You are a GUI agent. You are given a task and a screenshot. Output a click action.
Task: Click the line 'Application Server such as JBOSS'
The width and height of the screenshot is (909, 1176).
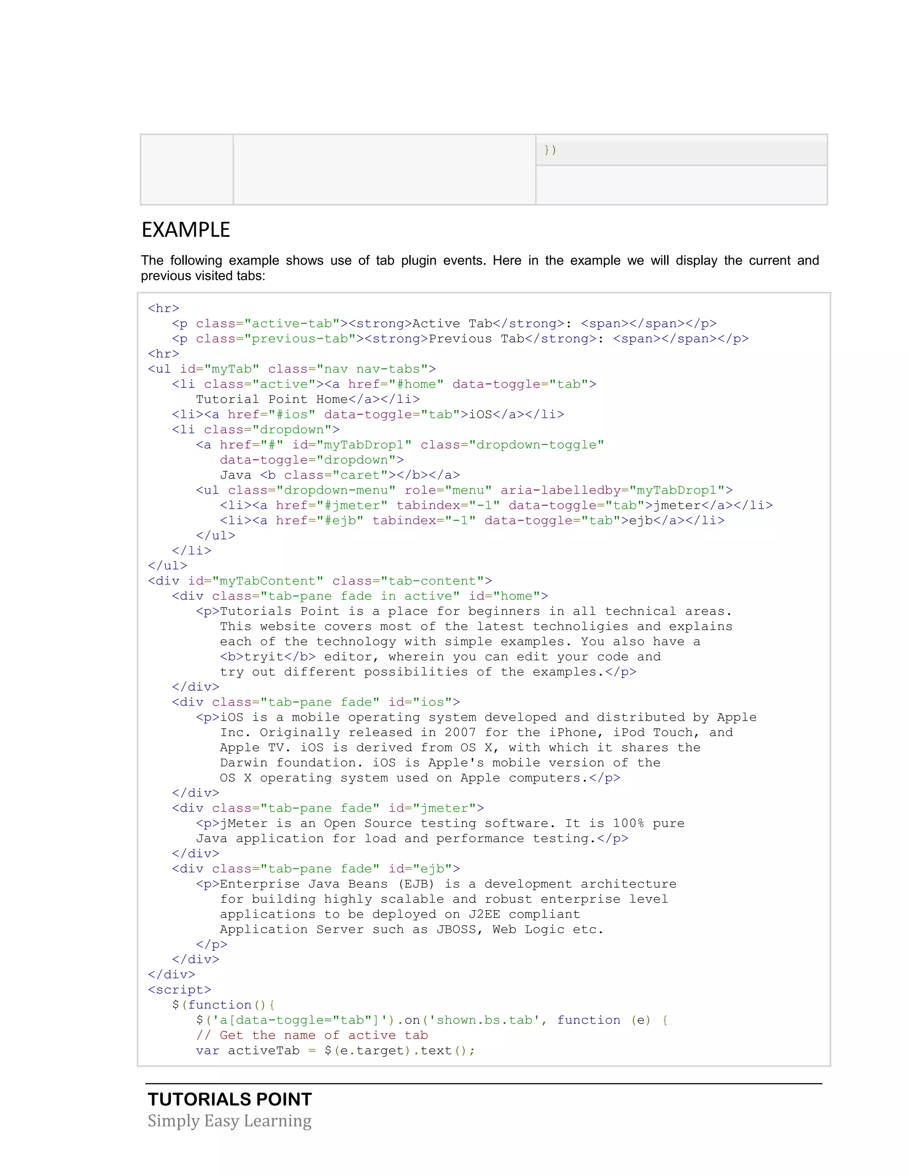pyautogui.click(x=412, y=929)
